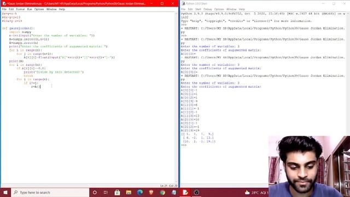Click the matrix row '[10. 1. -1. 19.]]' in shell

[x=199, y=141]
